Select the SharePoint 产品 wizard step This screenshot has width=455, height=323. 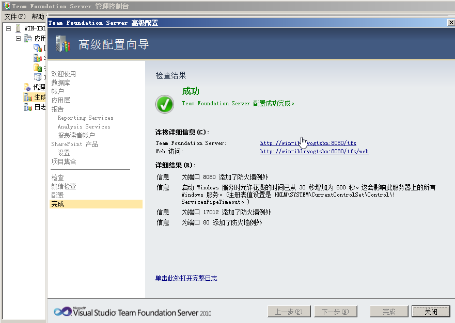tap(74, 144)
